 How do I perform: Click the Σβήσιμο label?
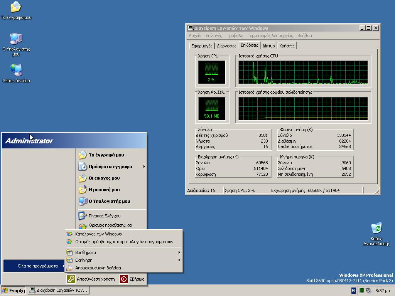[x=137, y=279]
